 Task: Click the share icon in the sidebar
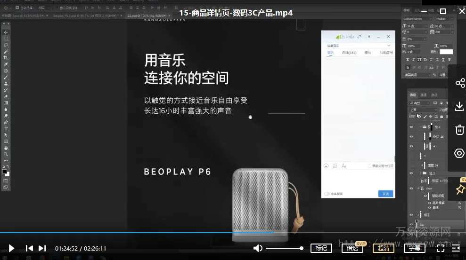click(459, 84)
